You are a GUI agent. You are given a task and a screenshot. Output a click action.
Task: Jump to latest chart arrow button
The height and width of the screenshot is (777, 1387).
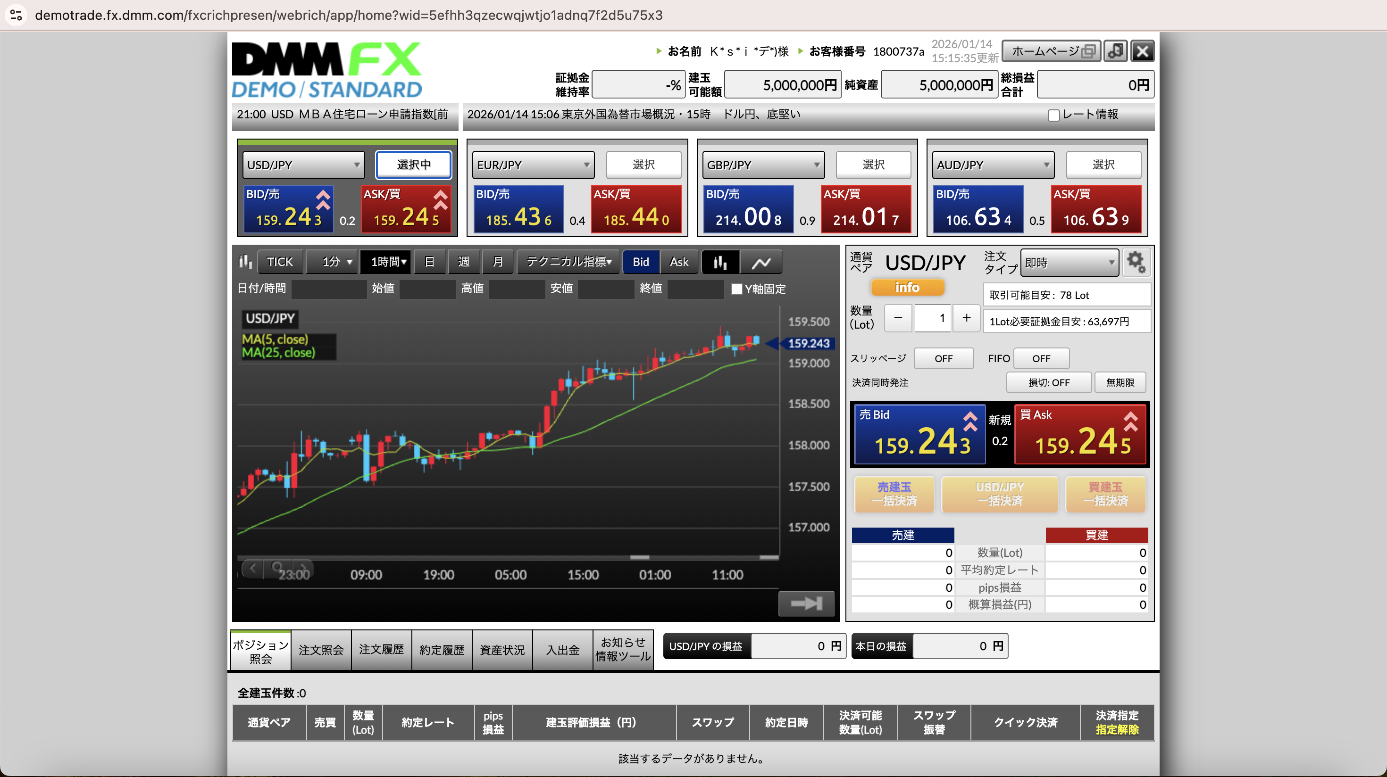[x=806, y=603]
